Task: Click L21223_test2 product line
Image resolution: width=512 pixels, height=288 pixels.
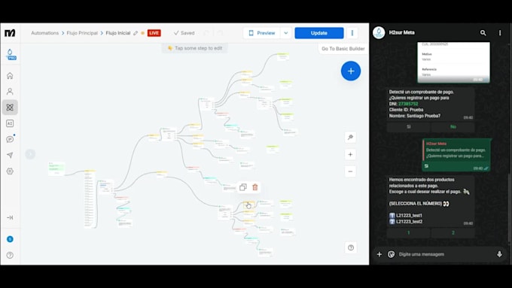Action: point(406,222)
